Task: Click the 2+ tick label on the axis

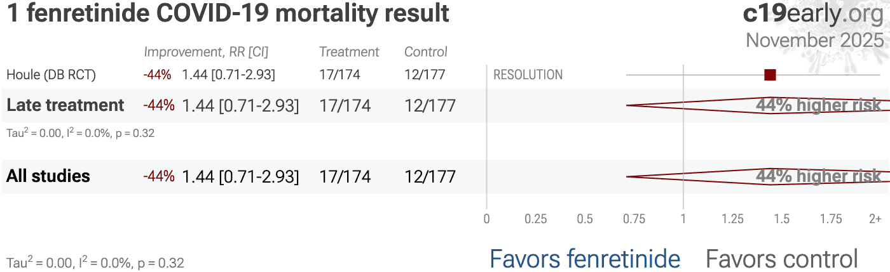Action: pyautogui.click(x=875, y=219)
